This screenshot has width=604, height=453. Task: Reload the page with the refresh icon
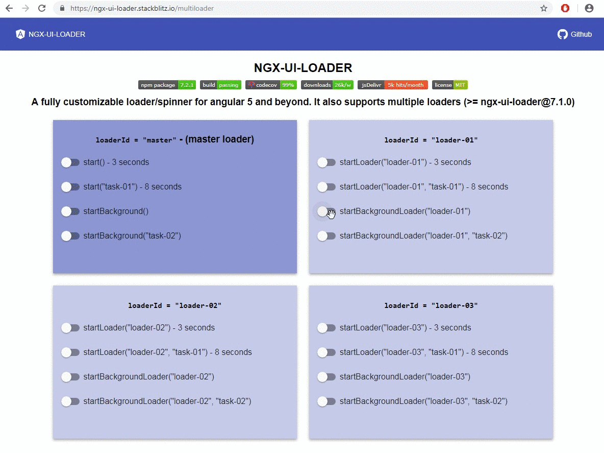42,8
